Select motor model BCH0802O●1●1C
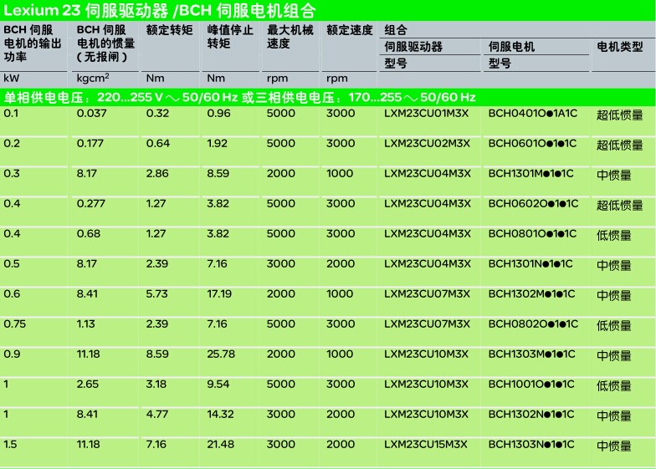The width and height of the screenshot is (656, 469). [x=533, y=324]
